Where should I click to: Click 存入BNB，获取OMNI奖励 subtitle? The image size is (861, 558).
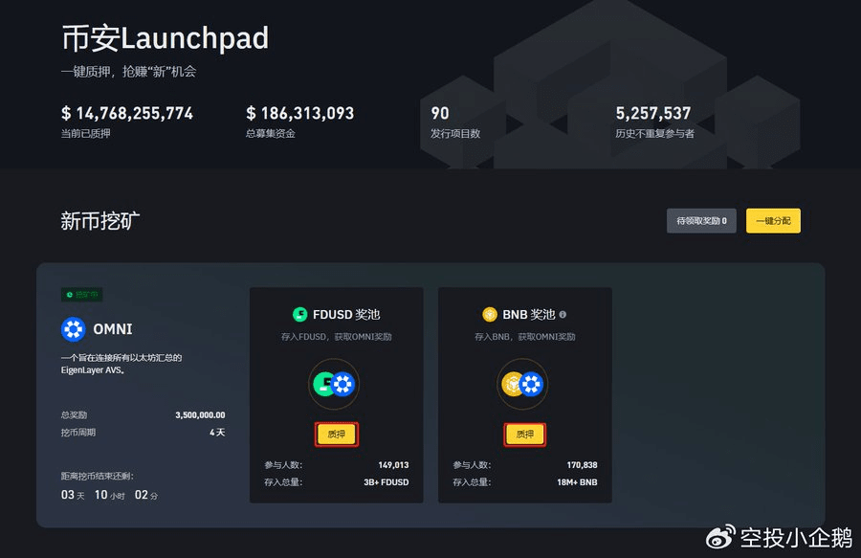coord(525,337)
